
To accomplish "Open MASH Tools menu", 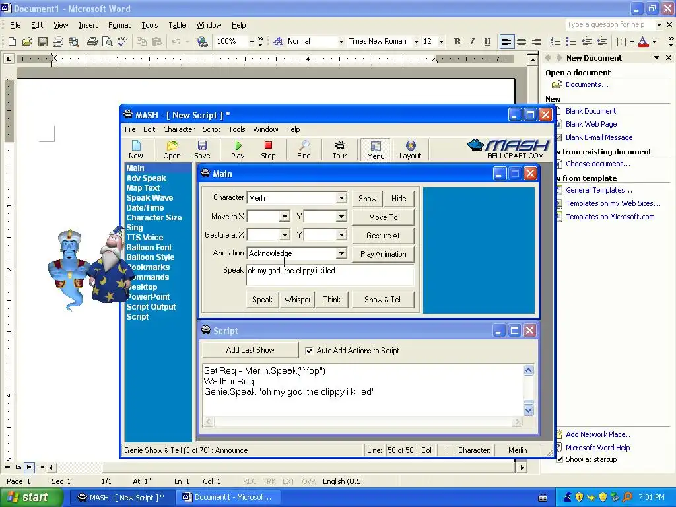I will pyautogui.click(x=237, y=129).
